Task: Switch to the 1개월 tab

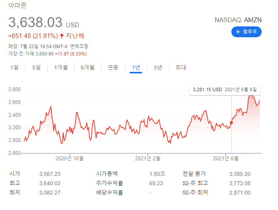Action: click(x=61, y=68)
